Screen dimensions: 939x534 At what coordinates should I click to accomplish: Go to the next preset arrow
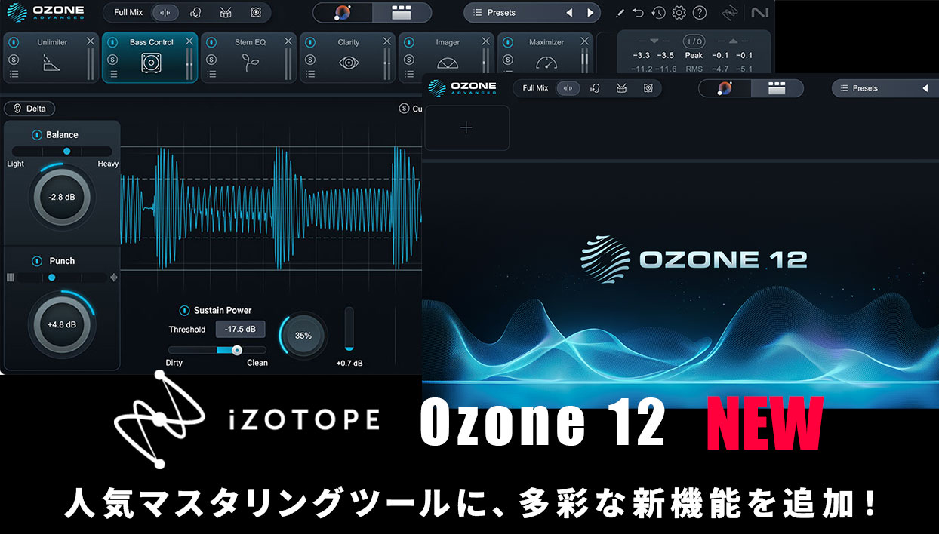tap(590, 13)
